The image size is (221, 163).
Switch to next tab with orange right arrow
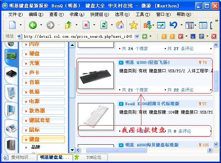[172, 36]
